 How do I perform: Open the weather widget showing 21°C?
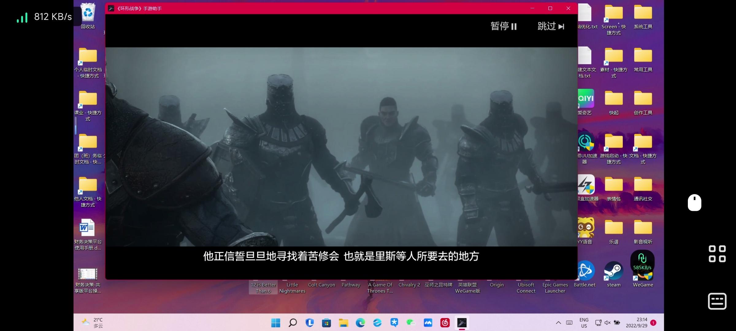(x=92, y=322)
